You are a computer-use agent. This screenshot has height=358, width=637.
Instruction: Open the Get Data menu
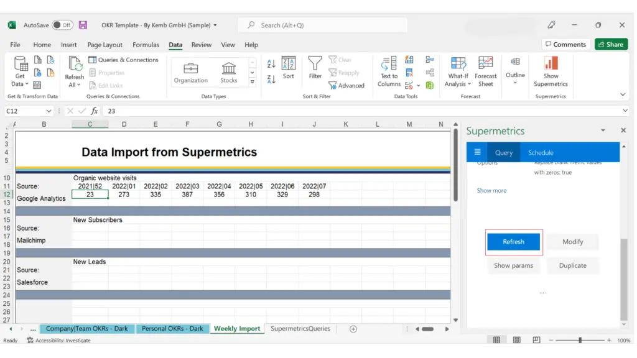click(20, 72)
